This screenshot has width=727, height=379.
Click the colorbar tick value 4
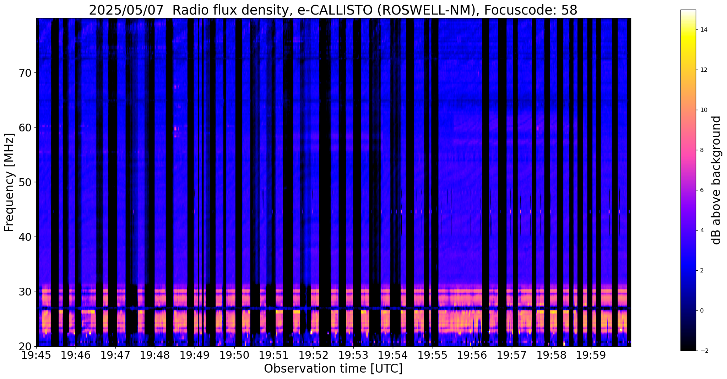tap(701, 231)
